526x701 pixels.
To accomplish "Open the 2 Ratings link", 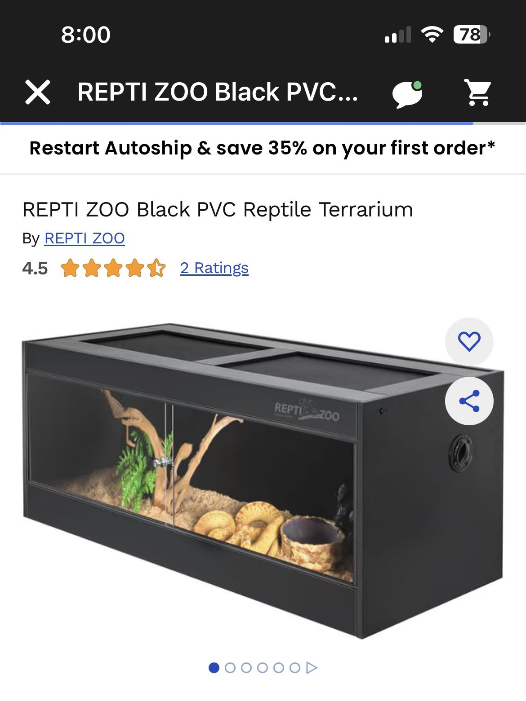I will [x=214, y=268].
